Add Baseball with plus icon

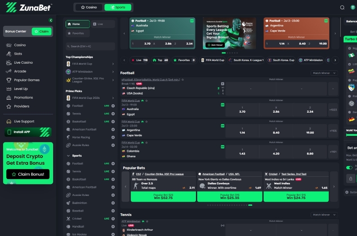coord(113,211)
